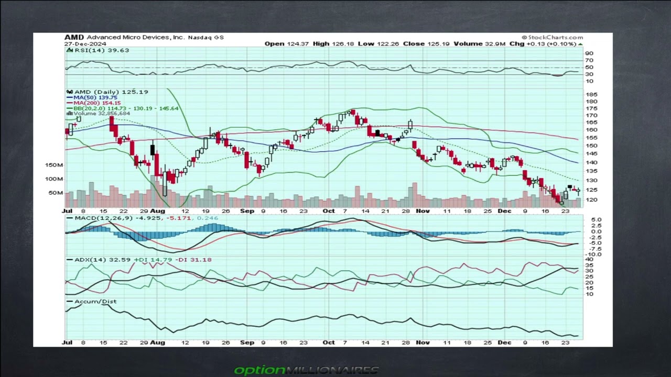The width and height of the screenshot is (671, 377).
Task: Click the '5.0' MACD axis label
Action: click(x=596, y=220)
